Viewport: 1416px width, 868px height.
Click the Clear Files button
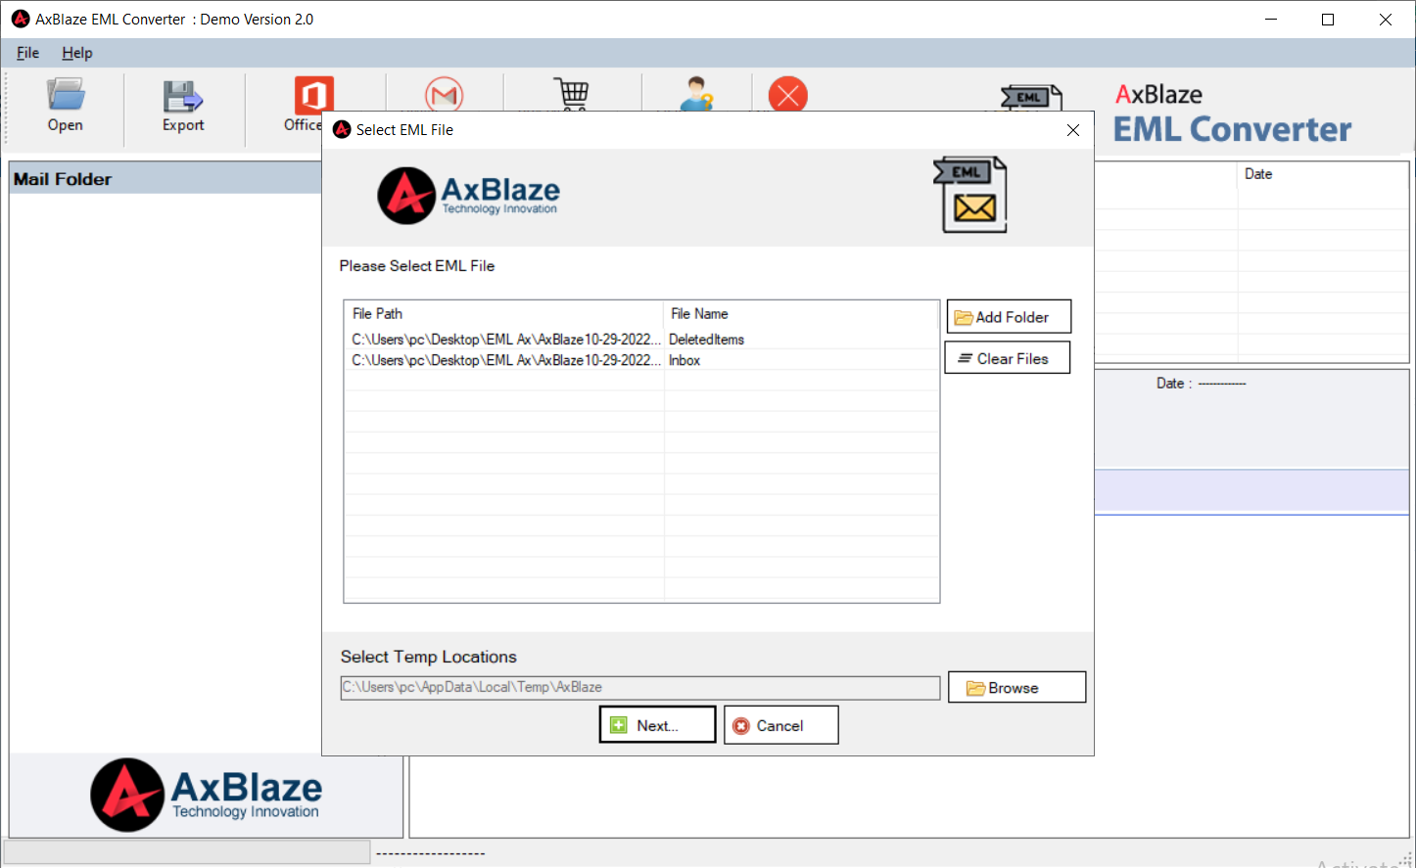pyautogui.click(x=1008, y=358)
